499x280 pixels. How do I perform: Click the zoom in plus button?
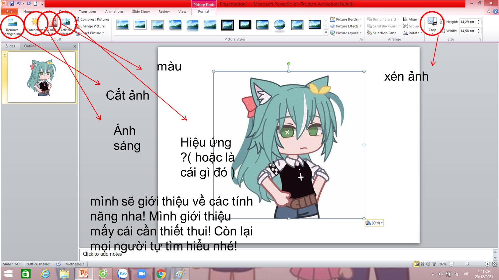click(487, 264)
